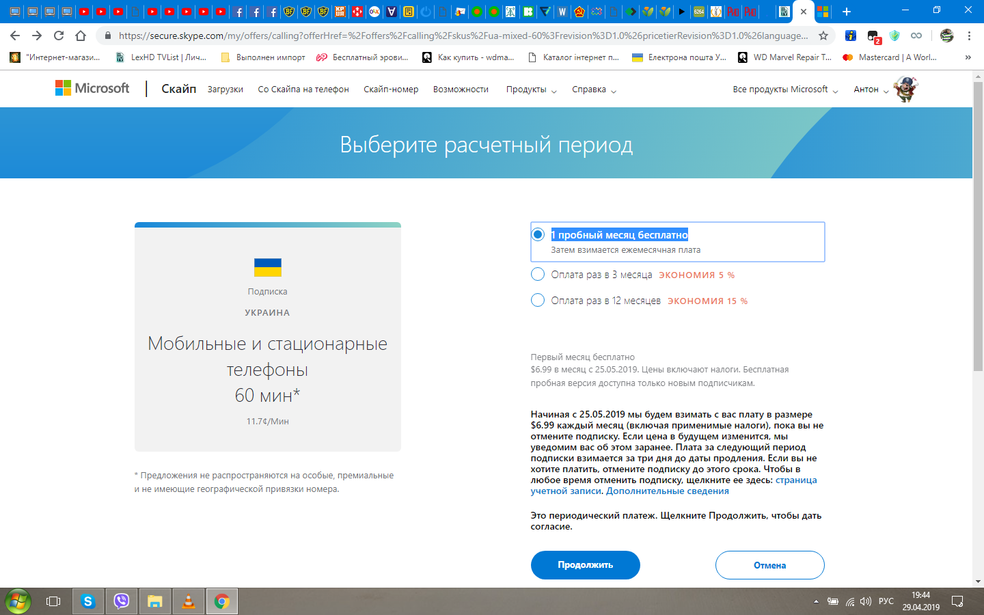This screenshot has width=984, height=615.
Task: Open the Windows Start button
Action: [x=18, y=601]
